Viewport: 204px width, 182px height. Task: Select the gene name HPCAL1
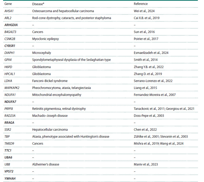[x=10, y=74]
